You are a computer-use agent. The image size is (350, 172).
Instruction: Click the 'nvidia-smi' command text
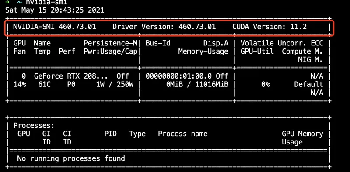(x=46, y=3)
